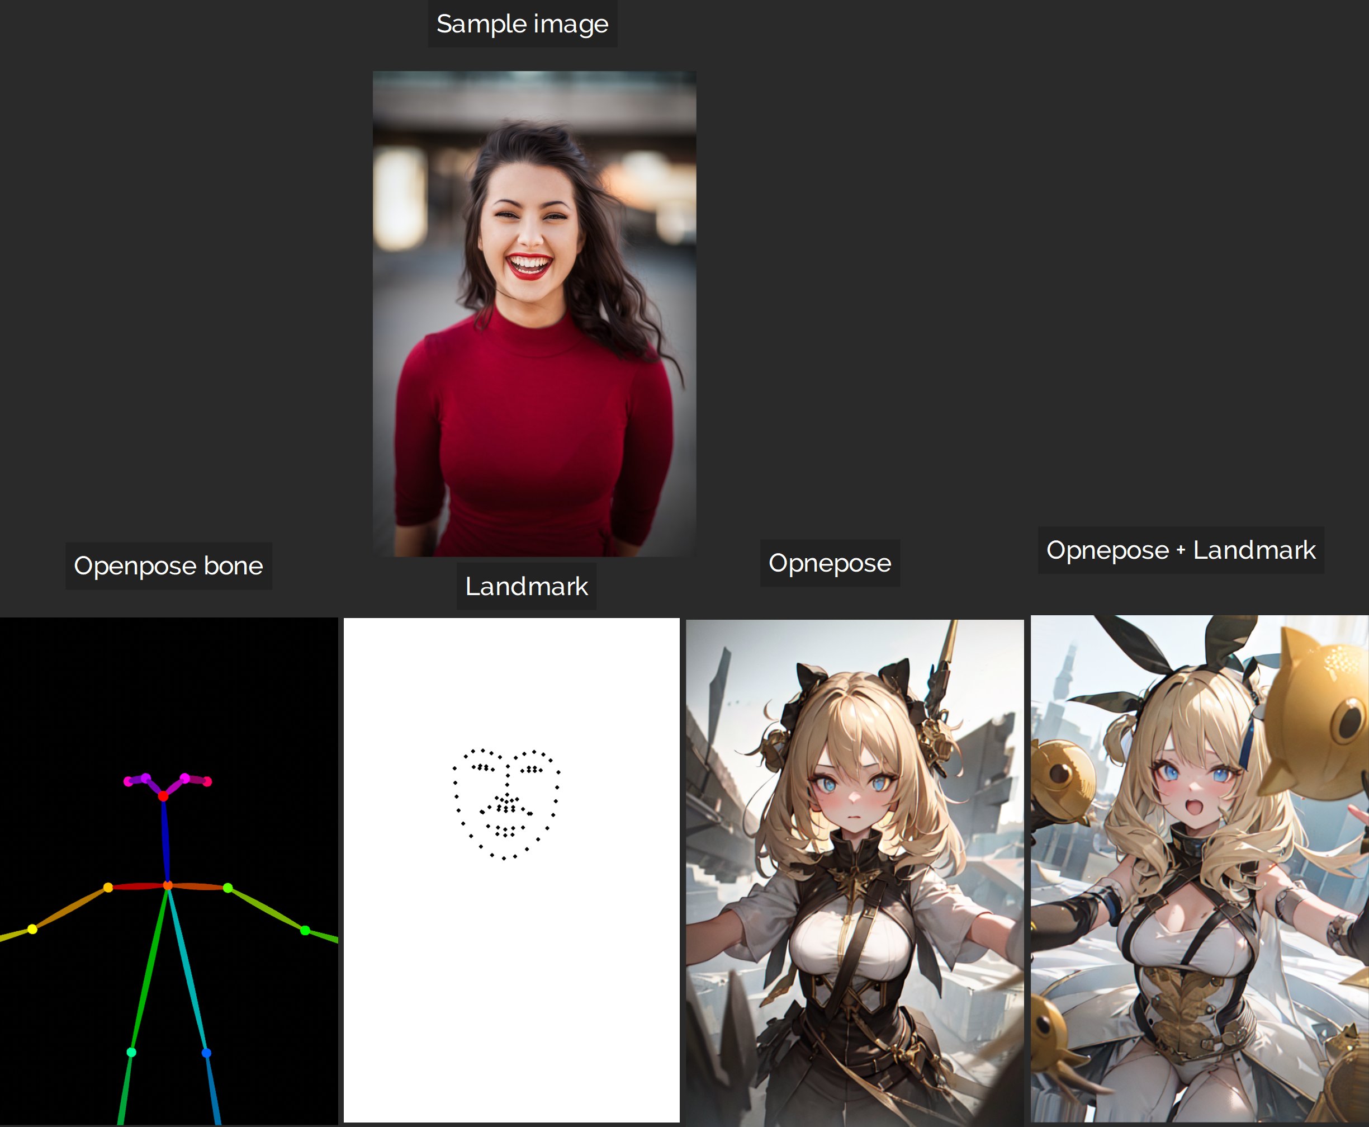The image size is (1369, 1127).
Task: Select the yellow elbow joint on skeleton
Action: [x=32, y=929]
